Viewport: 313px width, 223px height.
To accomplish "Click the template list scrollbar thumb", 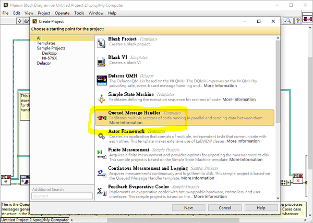I will [x=278, y=82].
